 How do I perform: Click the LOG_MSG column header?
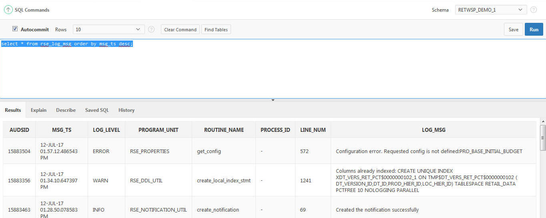434,130
